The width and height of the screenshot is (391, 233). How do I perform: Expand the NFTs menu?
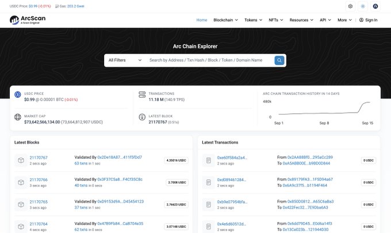coord(276,20)
